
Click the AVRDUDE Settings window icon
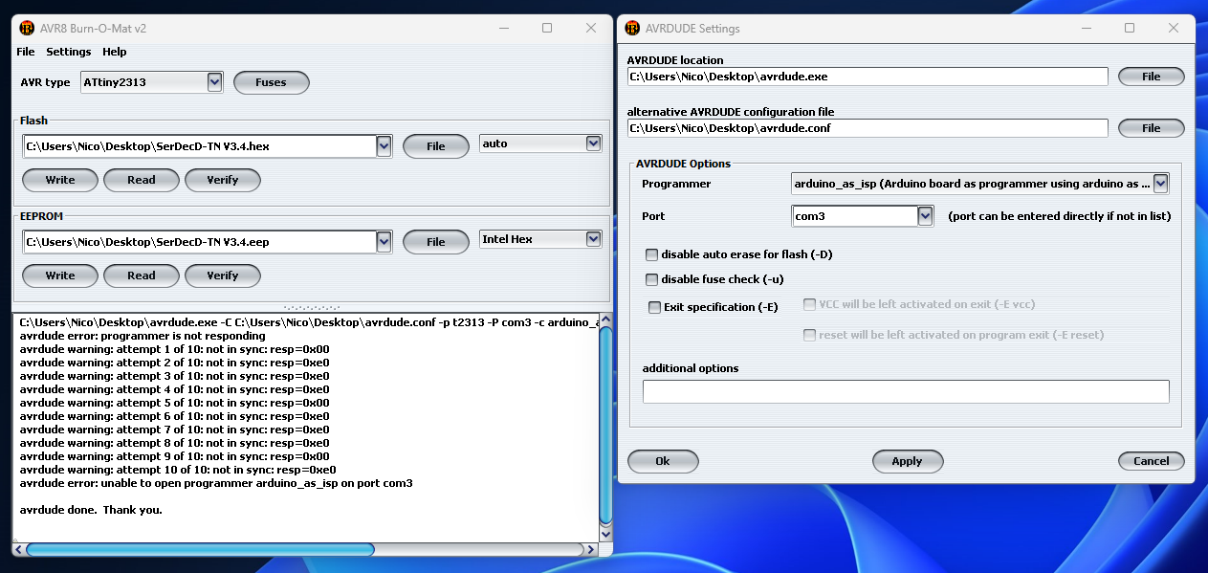[632, 29]
